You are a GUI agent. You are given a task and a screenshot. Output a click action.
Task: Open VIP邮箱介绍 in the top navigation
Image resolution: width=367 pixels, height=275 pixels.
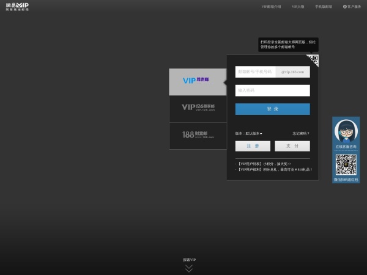[x=271, y=6]
